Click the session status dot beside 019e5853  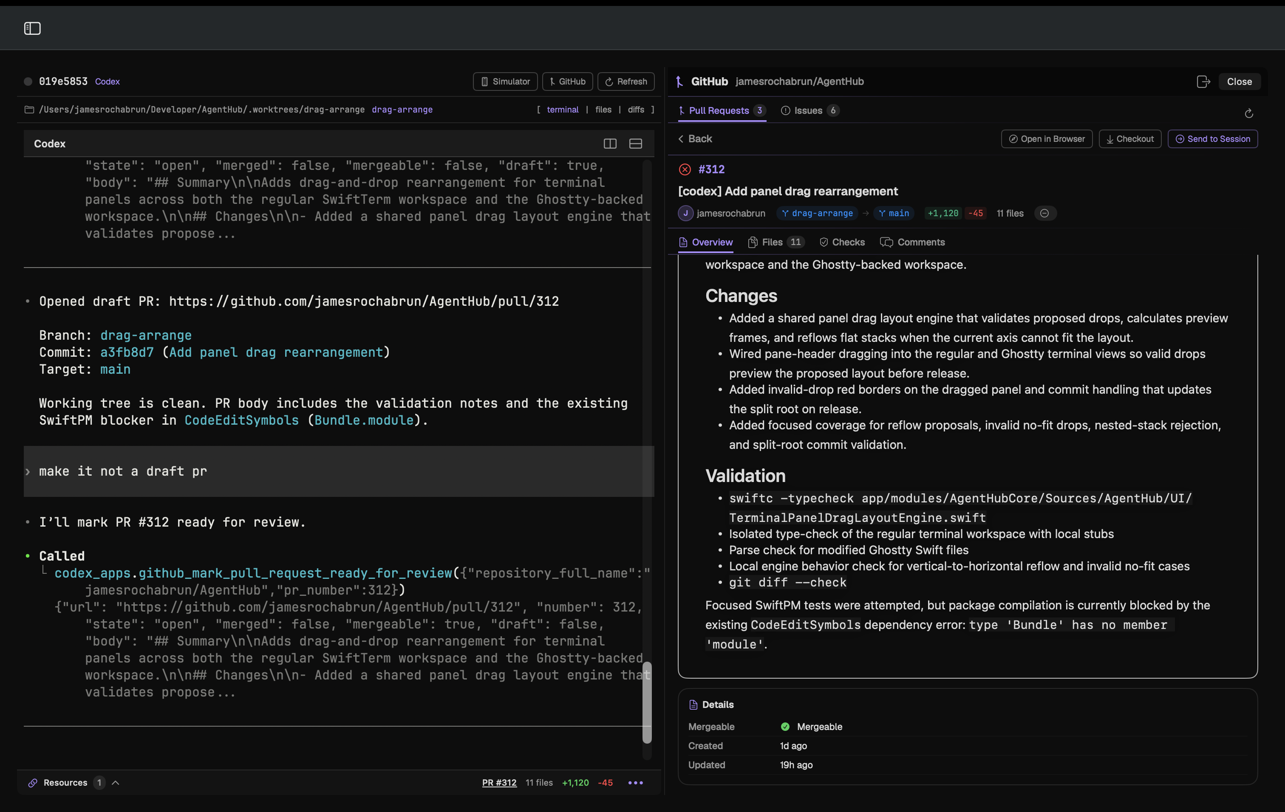(x=28, y=82)
